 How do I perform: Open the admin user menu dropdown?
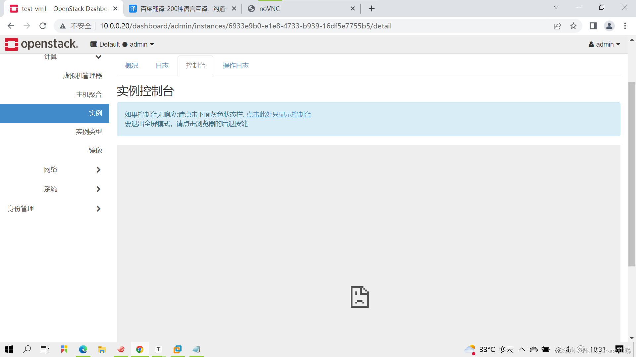[604, 44]
